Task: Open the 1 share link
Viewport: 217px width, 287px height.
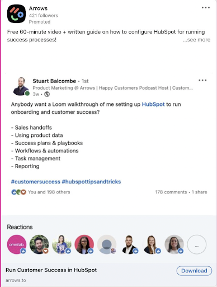Action: point(200,192)
